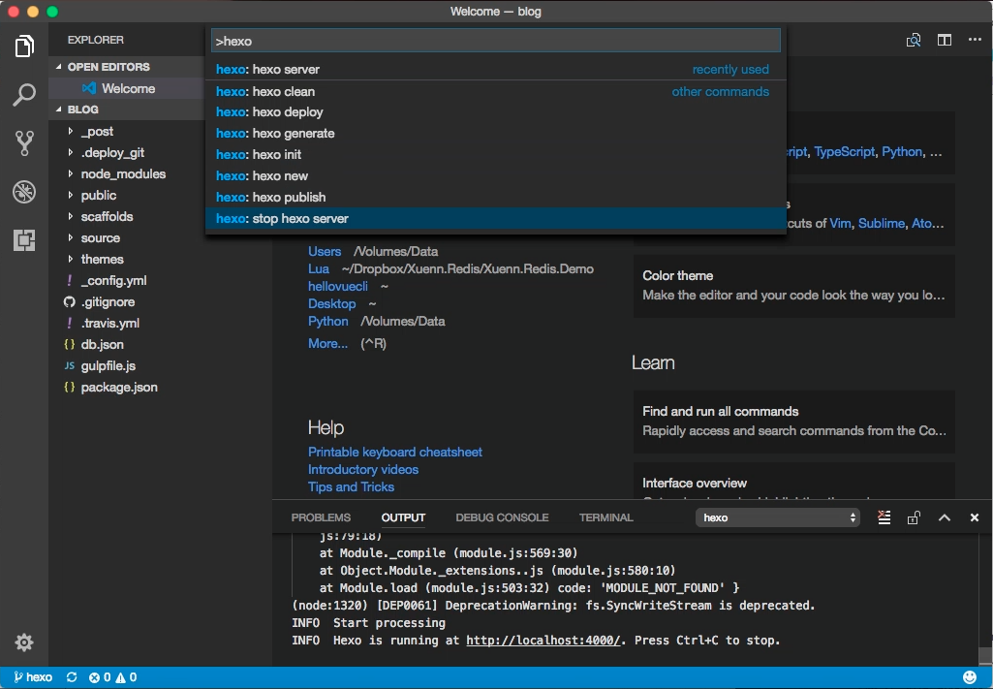Run the hexo generate command

coord(495,133)
